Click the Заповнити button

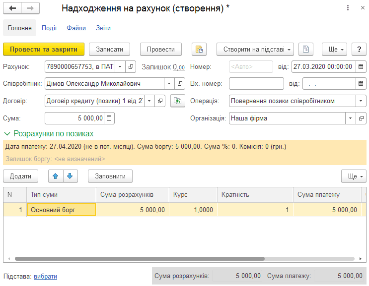click(x=110, y=176)
